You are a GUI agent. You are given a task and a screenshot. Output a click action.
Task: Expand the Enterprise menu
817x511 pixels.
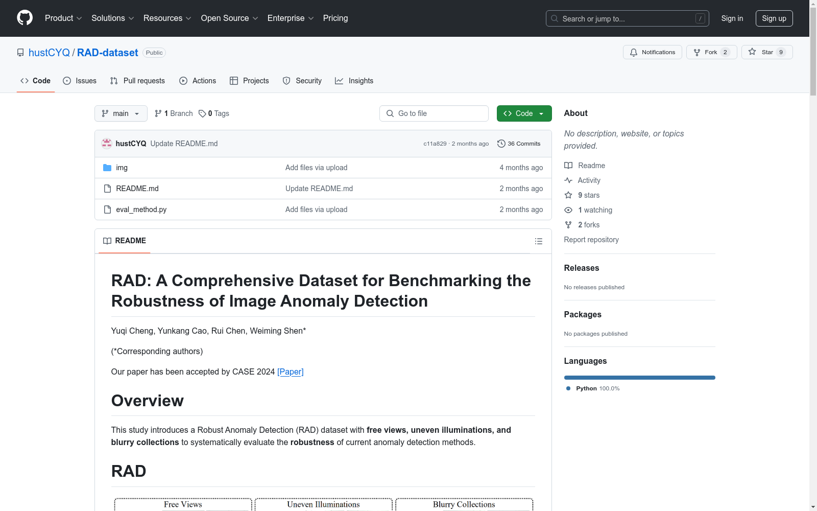[291, 18]
